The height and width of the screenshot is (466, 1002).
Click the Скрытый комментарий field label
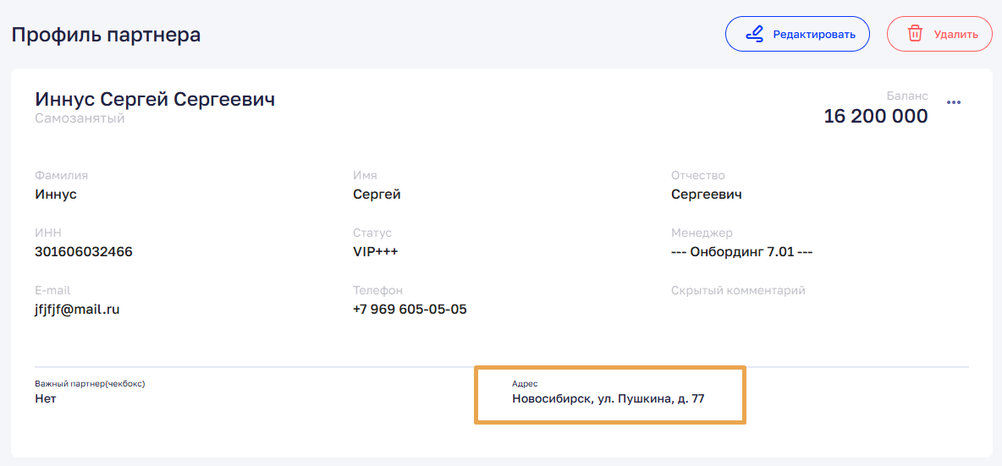click(738, 290)
